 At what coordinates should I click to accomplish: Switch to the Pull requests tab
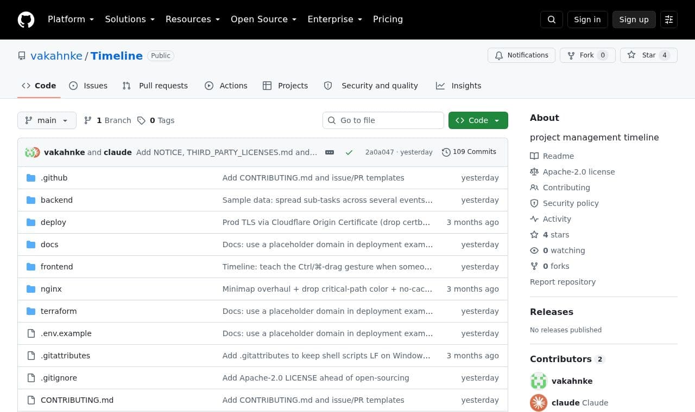pos(155,86)
